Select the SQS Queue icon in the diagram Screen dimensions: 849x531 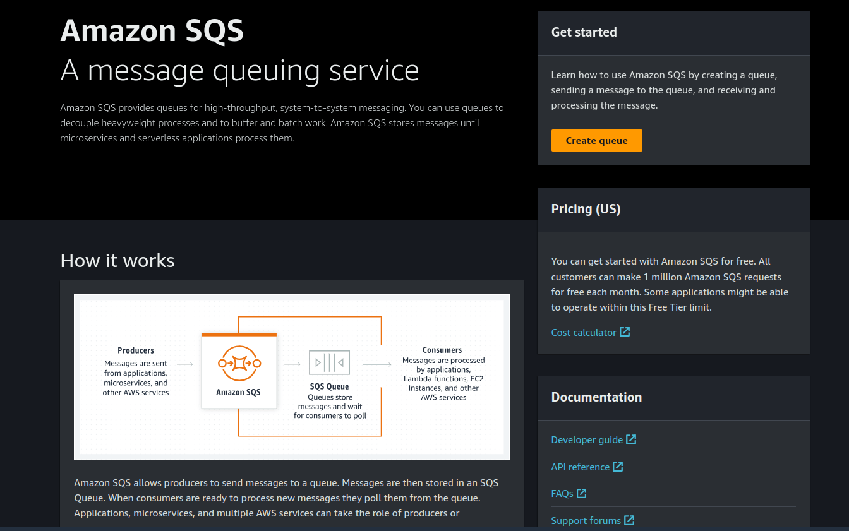coord(329,362)
